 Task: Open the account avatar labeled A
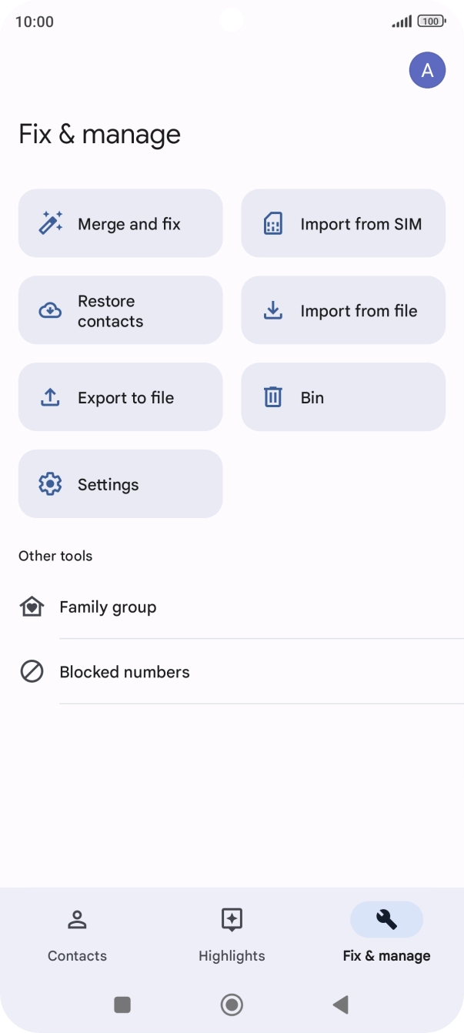[427, 71]
